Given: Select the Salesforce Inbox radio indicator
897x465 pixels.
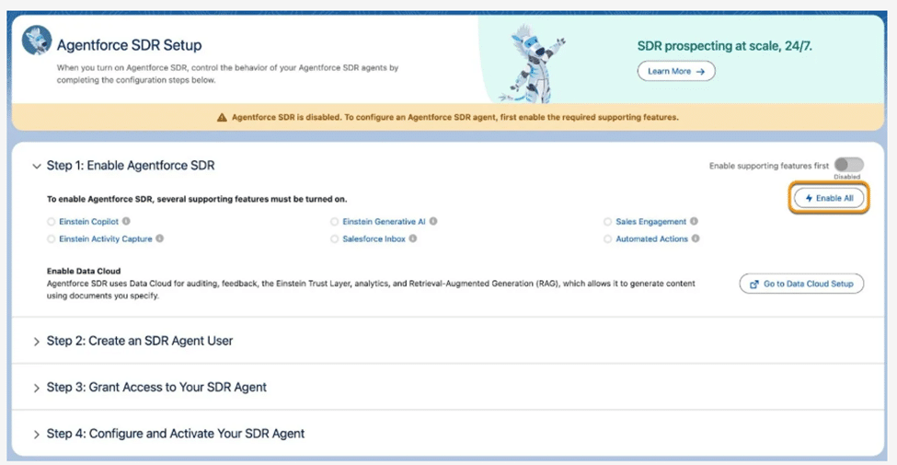Looking at the screenshot, I should pyautogui.click(x=335, y=238).
